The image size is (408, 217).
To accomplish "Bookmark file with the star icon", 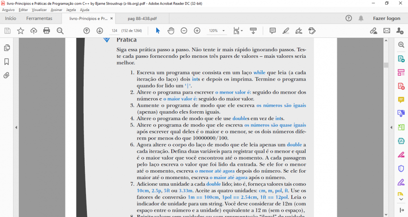I will pyautogui.click(x=20, y=31).
